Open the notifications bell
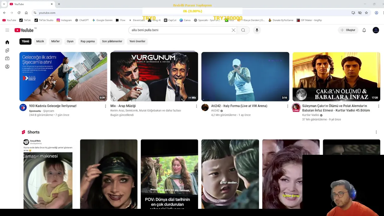Screen dimensions: 384x216 point(364,30)
